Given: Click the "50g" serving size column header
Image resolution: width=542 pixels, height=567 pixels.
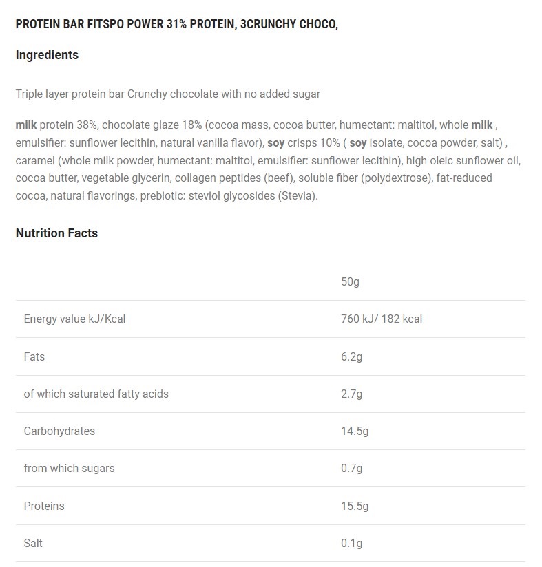Looking at the screenshot, I should pos(350,282).
